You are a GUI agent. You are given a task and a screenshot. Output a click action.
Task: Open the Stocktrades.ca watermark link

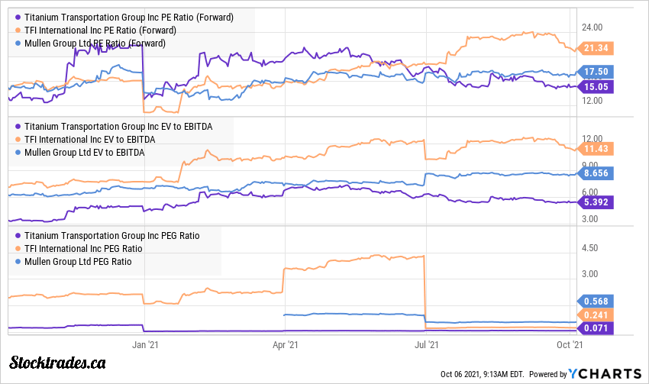tap(57, 363)
